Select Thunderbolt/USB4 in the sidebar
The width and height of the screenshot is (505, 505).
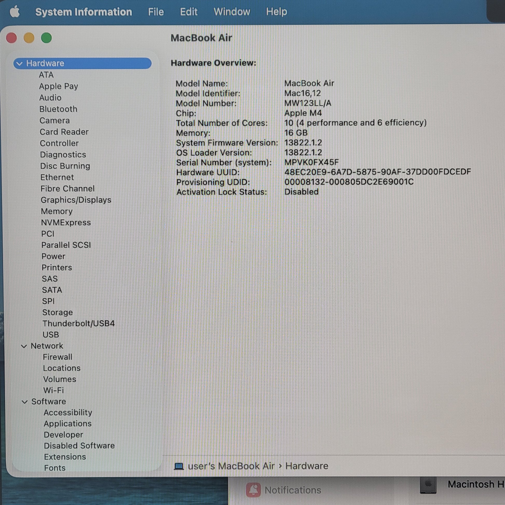(78, 323)
